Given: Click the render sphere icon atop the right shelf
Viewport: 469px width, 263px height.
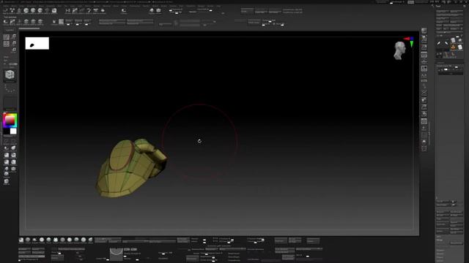Looking at the screenshot, I should click(424, 31).
